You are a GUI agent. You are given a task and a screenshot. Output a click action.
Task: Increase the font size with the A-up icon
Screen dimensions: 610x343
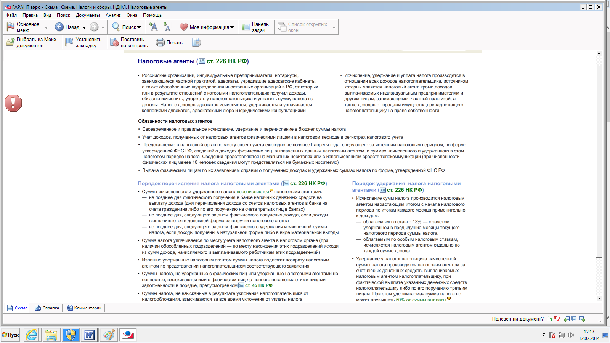[x=153, y=27]
